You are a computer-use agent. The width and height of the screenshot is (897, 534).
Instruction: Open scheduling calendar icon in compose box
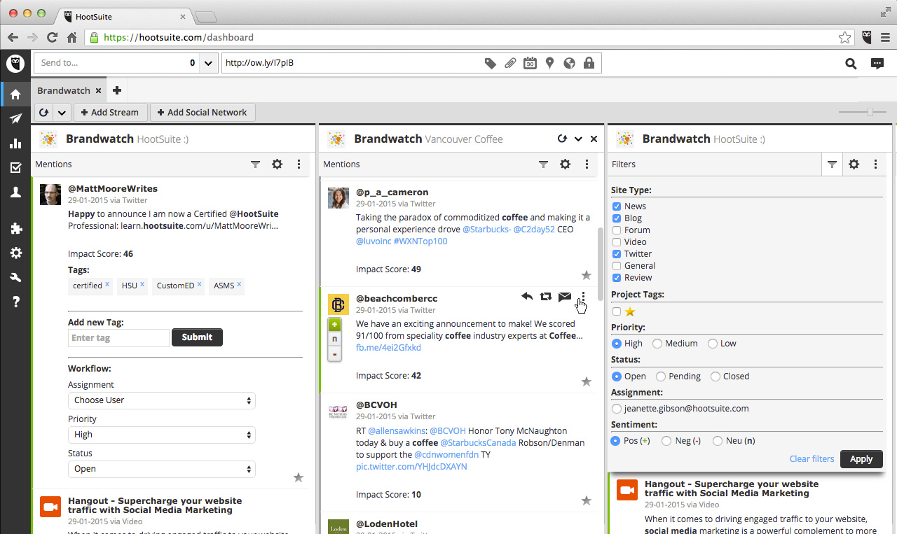(530, 63)
